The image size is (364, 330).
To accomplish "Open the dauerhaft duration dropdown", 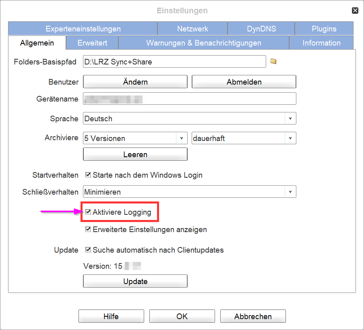I will pos(290,138).
